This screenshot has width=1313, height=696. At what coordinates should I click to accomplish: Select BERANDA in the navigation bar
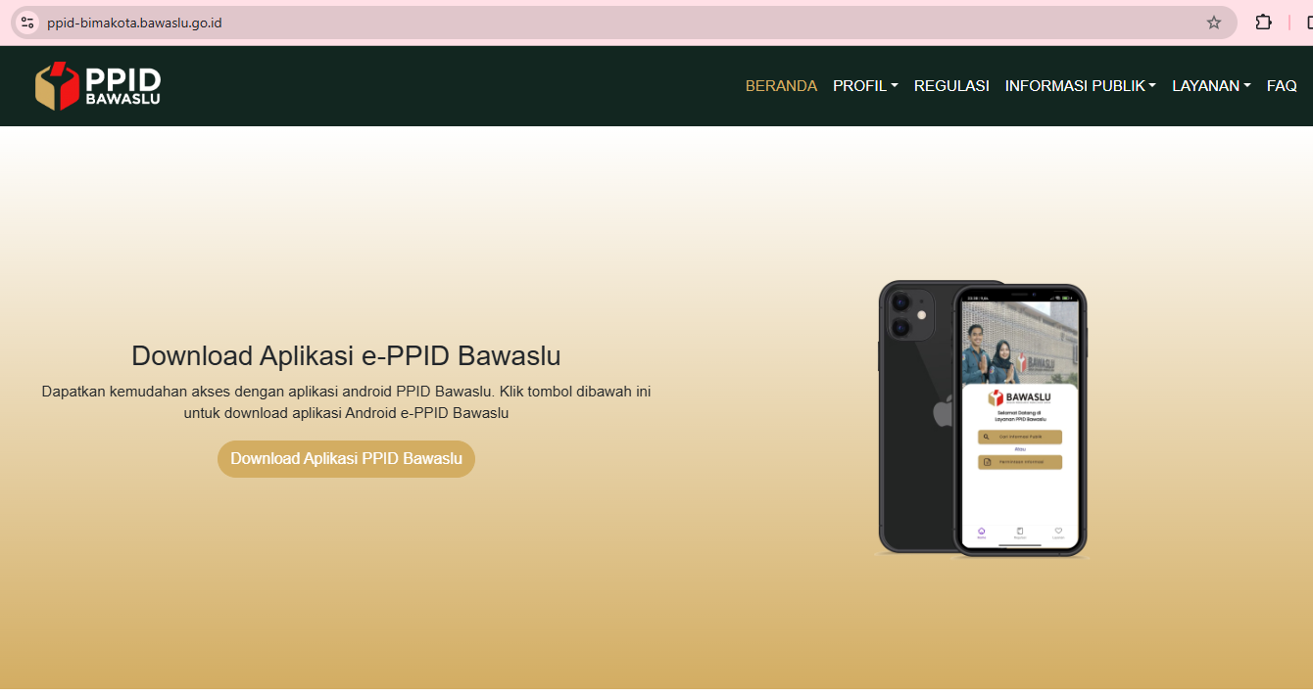(x=781, y=85)
